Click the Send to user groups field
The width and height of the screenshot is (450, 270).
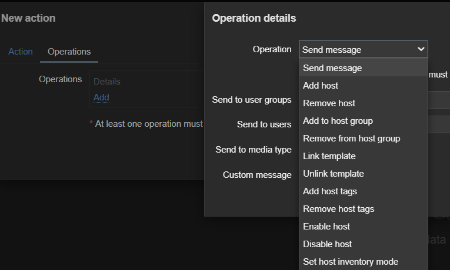(439, 100)
